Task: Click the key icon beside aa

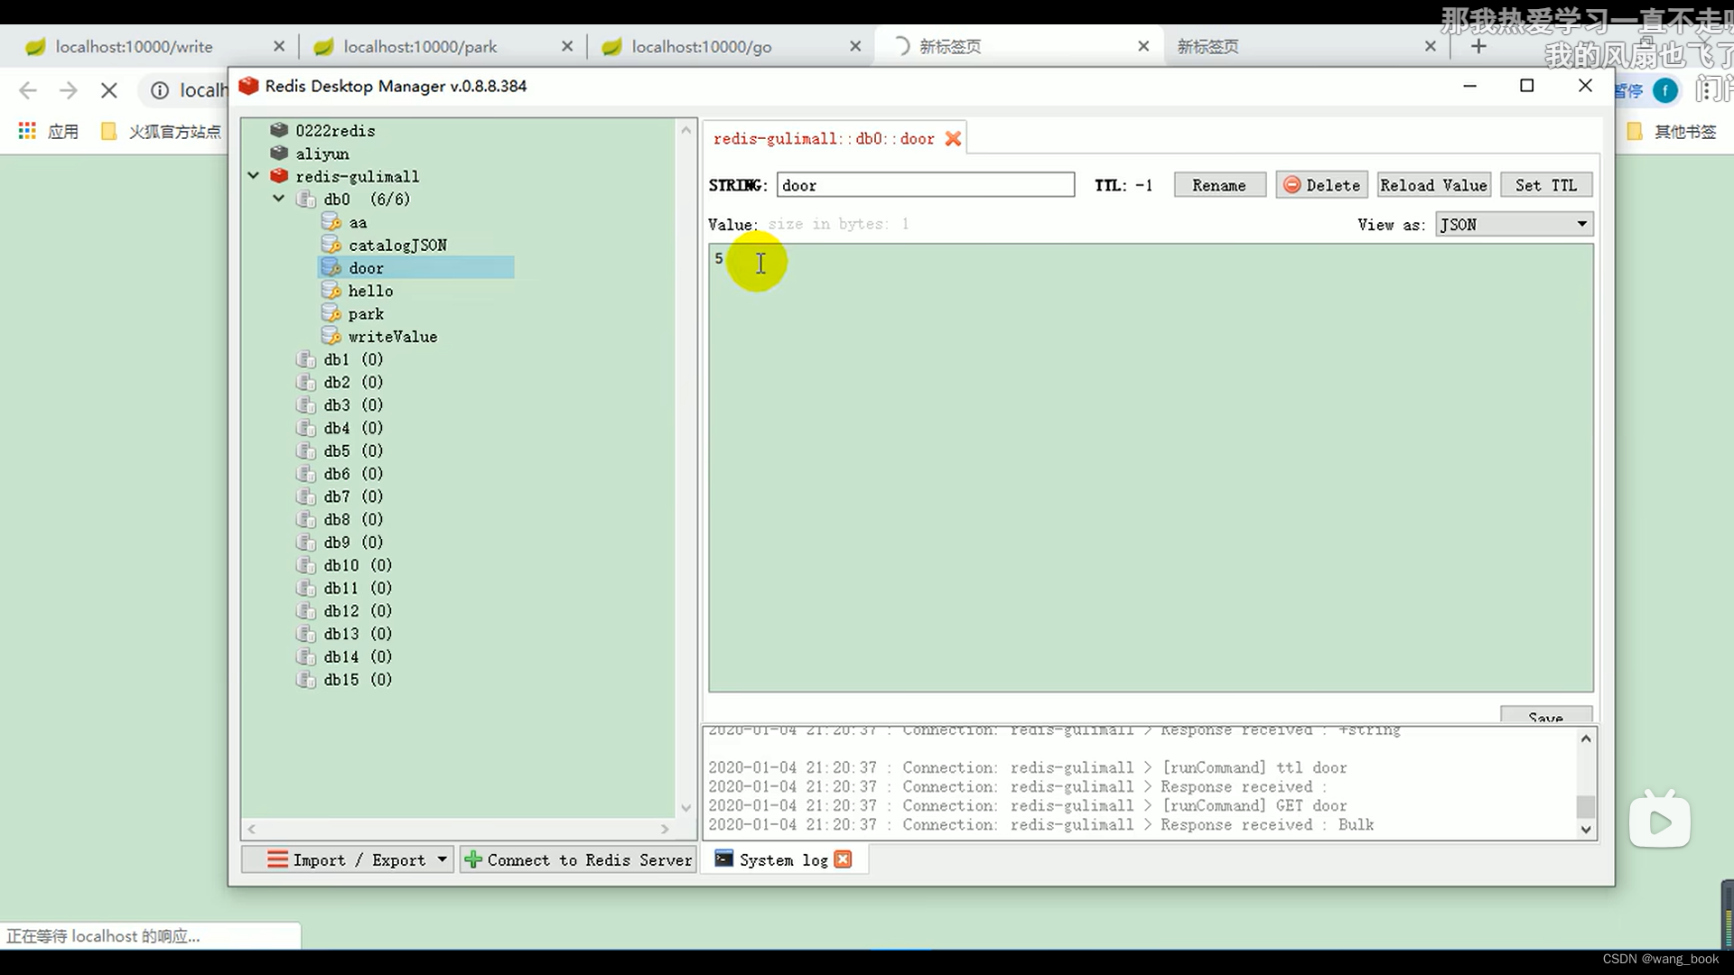Action: (x=331, y=222)
